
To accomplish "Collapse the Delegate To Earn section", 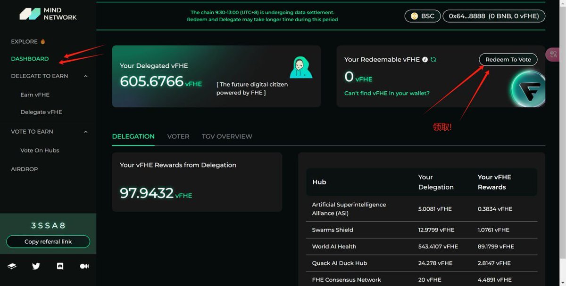I will 85,76.
